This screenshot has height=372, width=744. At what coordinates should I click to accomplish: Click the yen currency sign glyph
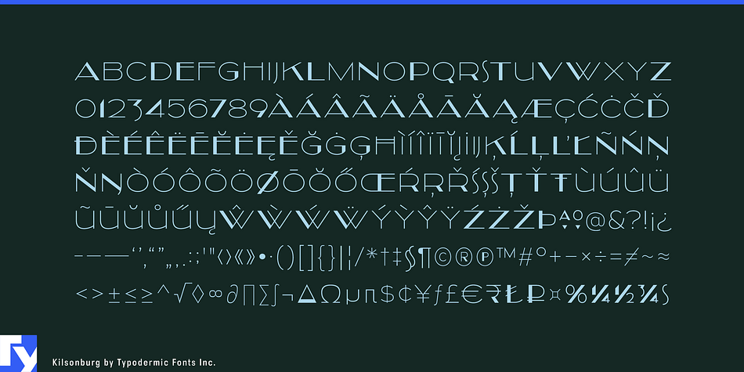422,294
